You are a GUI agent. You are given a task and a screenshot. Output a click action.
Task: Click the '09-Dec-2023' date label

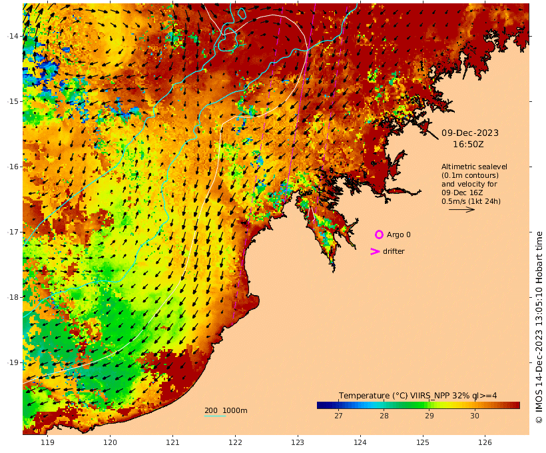469,133
